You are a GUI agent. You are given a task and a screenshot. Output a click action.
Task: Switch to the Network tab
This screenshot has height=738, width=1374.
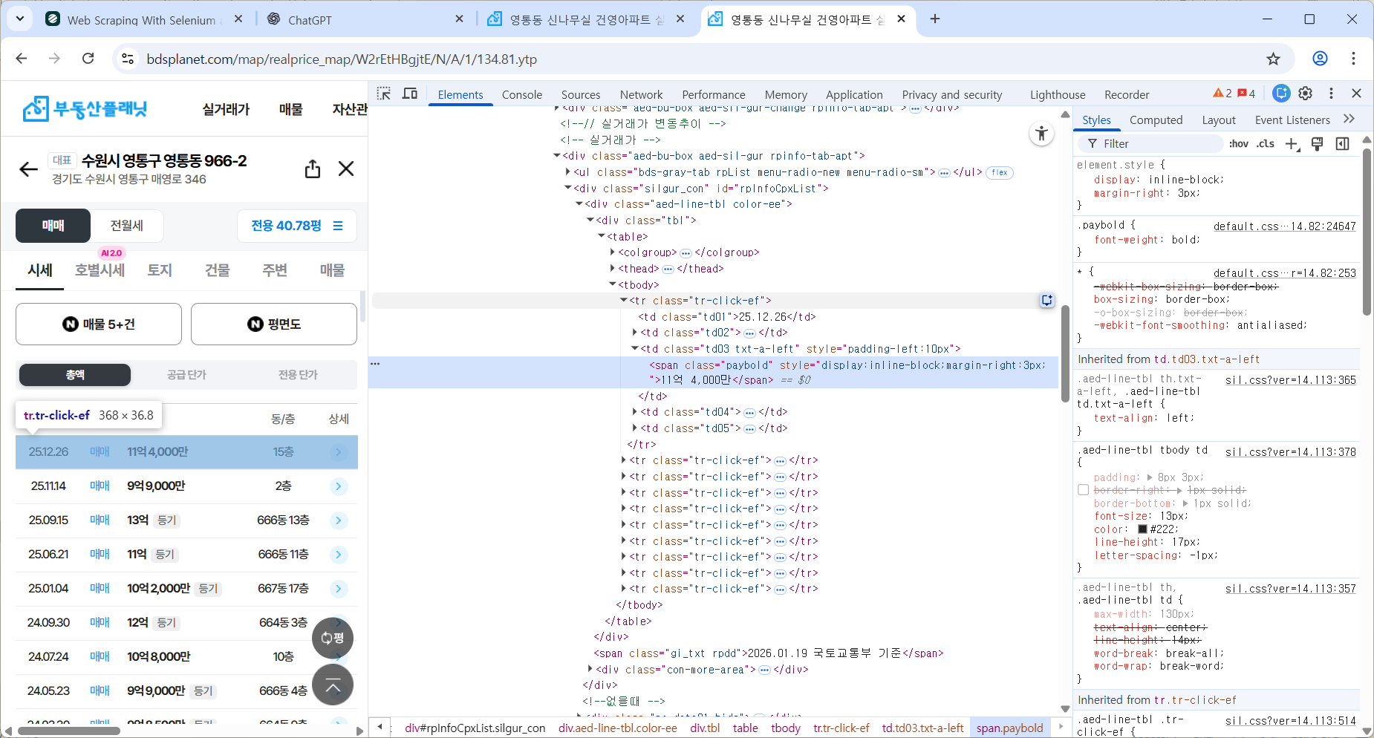click(x=642, y=94)
